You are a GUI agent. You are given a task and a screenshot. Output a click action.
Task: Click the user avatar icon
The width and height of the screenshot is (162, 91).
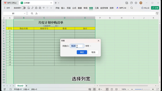pos(141,3)
